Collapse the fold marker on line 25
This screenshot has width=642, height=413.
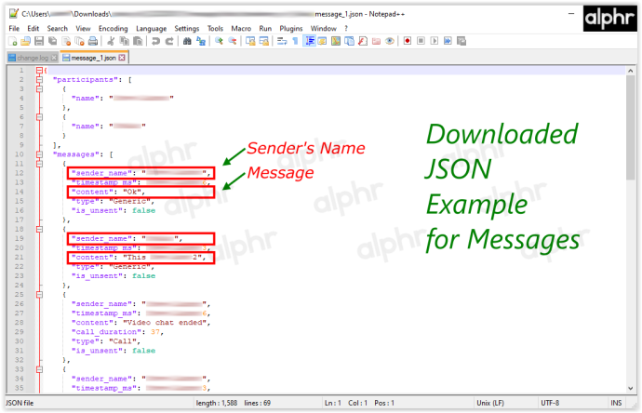[39, 294]
